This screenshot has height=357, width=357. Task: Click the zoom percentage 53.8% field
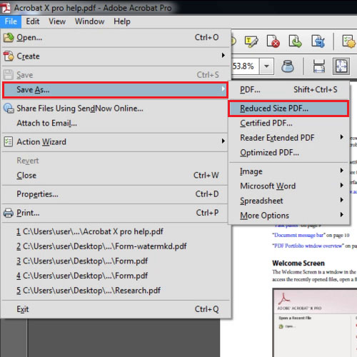click(x=245, y=66)
